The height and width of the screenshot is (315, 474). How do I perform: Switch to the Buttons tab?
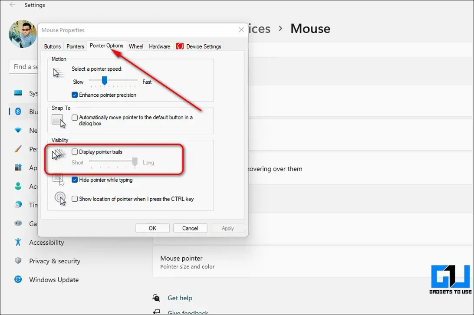click(52, 46)
